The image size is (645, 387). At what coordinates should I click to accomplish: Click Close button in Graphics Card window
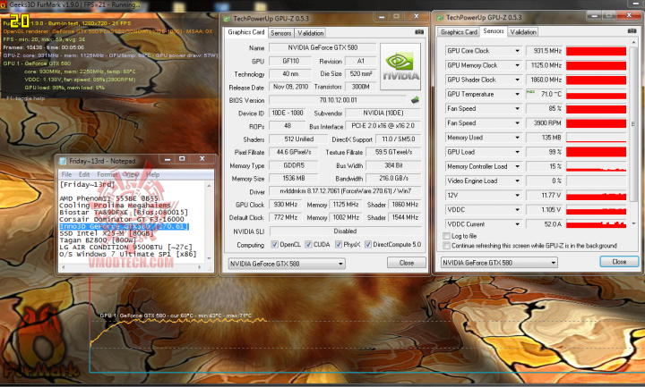(407, 263)
